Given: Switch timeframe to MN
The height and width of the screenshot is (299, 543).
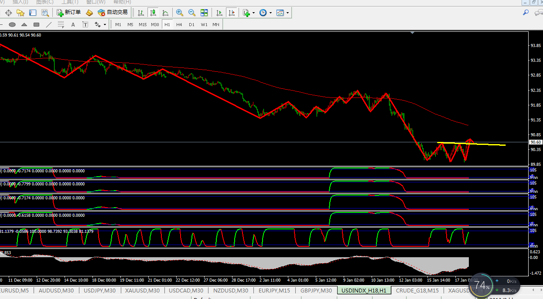Looking at the screenshot, I should 216,24.
